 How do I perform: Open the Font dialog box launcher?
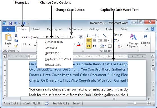(x=82, y=51)
